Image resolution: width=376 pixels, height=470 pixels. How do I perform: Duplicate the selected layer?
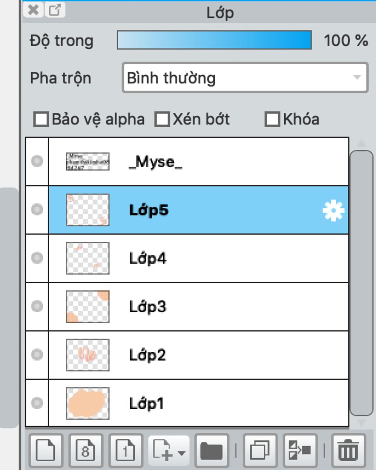pyautogui.click(x=260, y=450)
